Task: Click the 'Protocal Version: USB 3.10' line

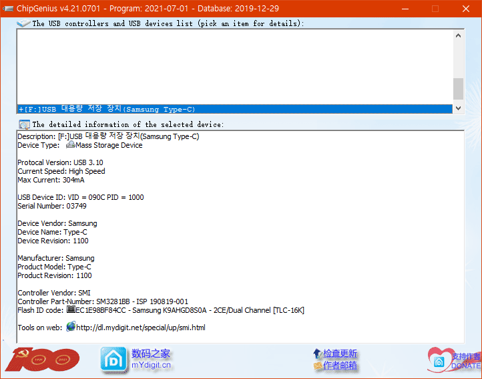Action: [60, 162]
